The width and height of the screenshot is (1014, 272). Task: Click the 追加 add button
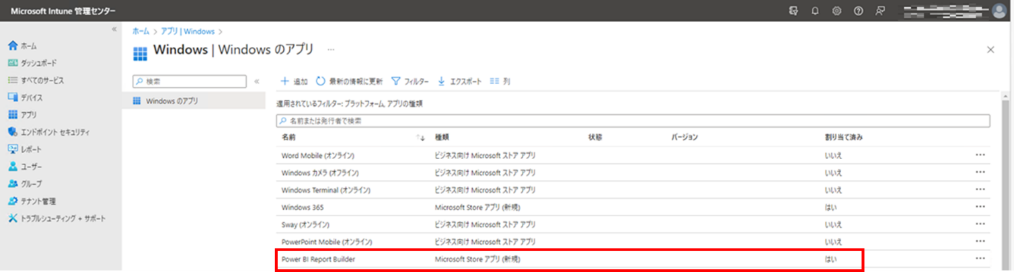click(294, 81)
